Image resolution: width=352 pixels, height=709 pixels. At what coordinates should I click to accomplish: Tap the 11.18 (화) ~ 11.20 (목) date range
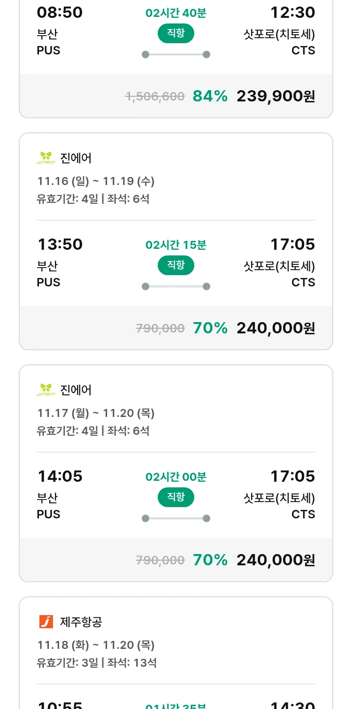(96, 645)
